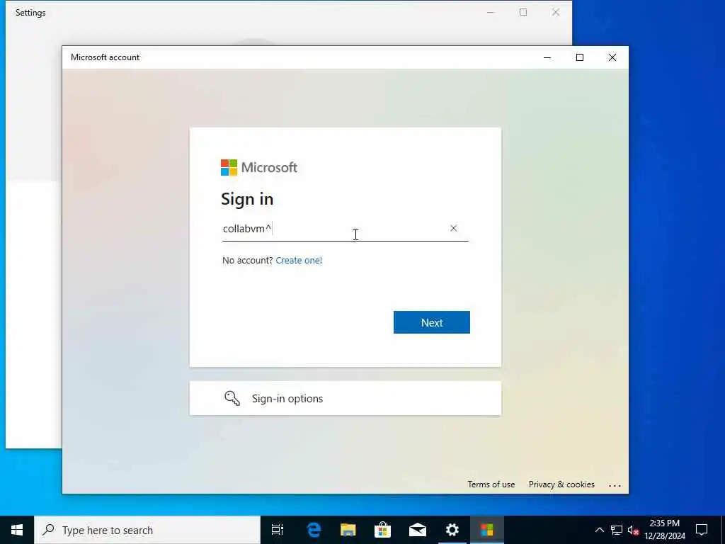
Task: Click the "No account?" text
Action: click(247, 260)
